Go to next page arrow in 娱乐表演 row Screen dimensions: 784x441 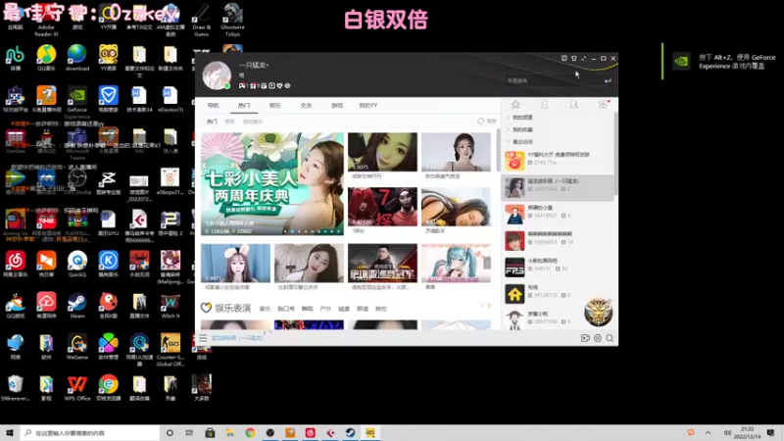pyautogui.click(x=489, y=305)
